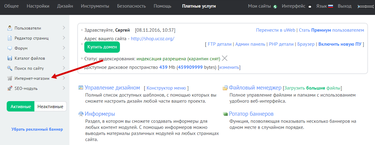Image resolution: width=375 pixels, height=145 pixels.
Task: Click the Page editor icon in sidebar
Action: 10,38
